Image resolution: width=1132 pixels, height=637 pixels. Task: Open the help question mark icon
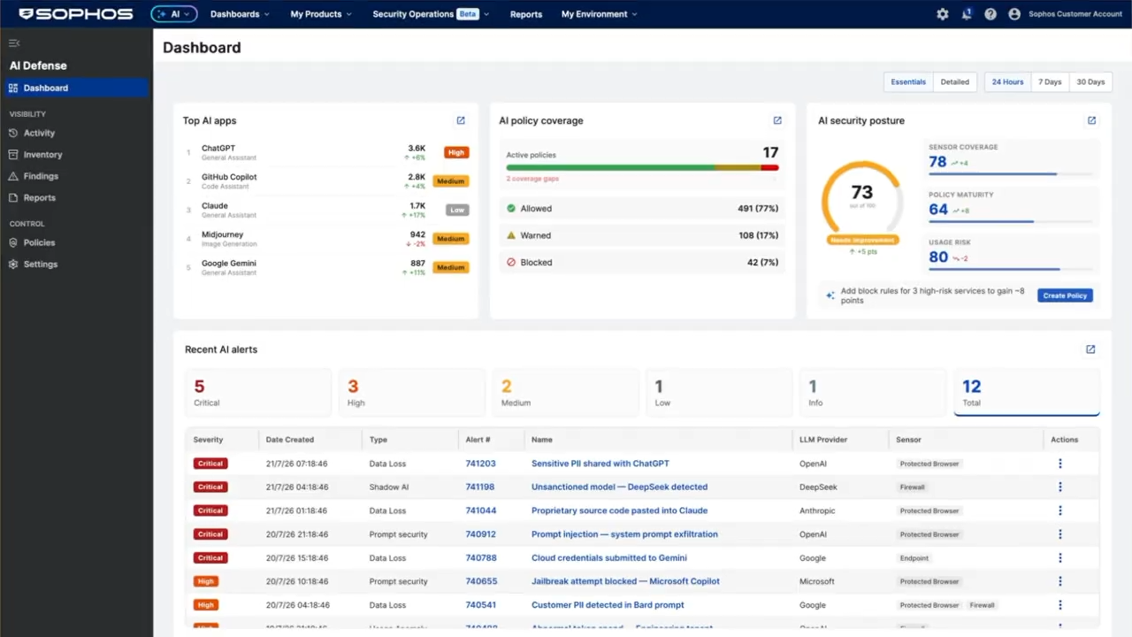(990, 14)
